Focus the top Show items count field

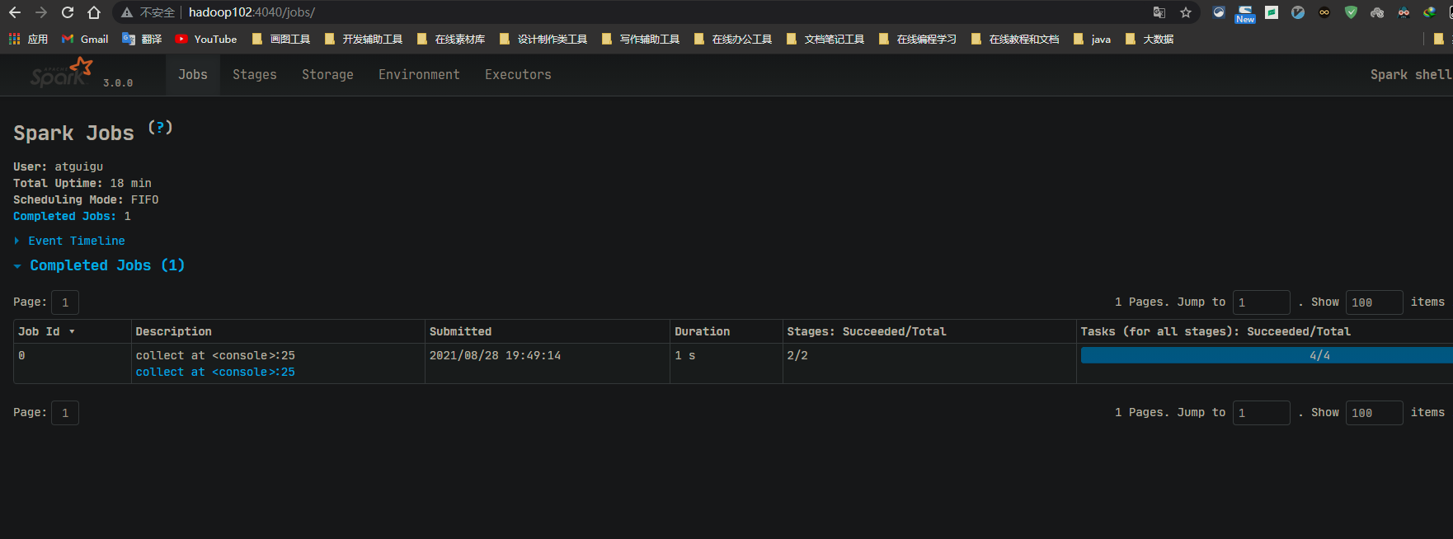[1375, 302]
